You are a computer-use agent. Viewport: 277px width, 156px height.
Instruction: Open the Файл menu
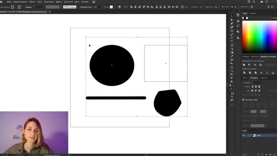click(x=9, y=2)
